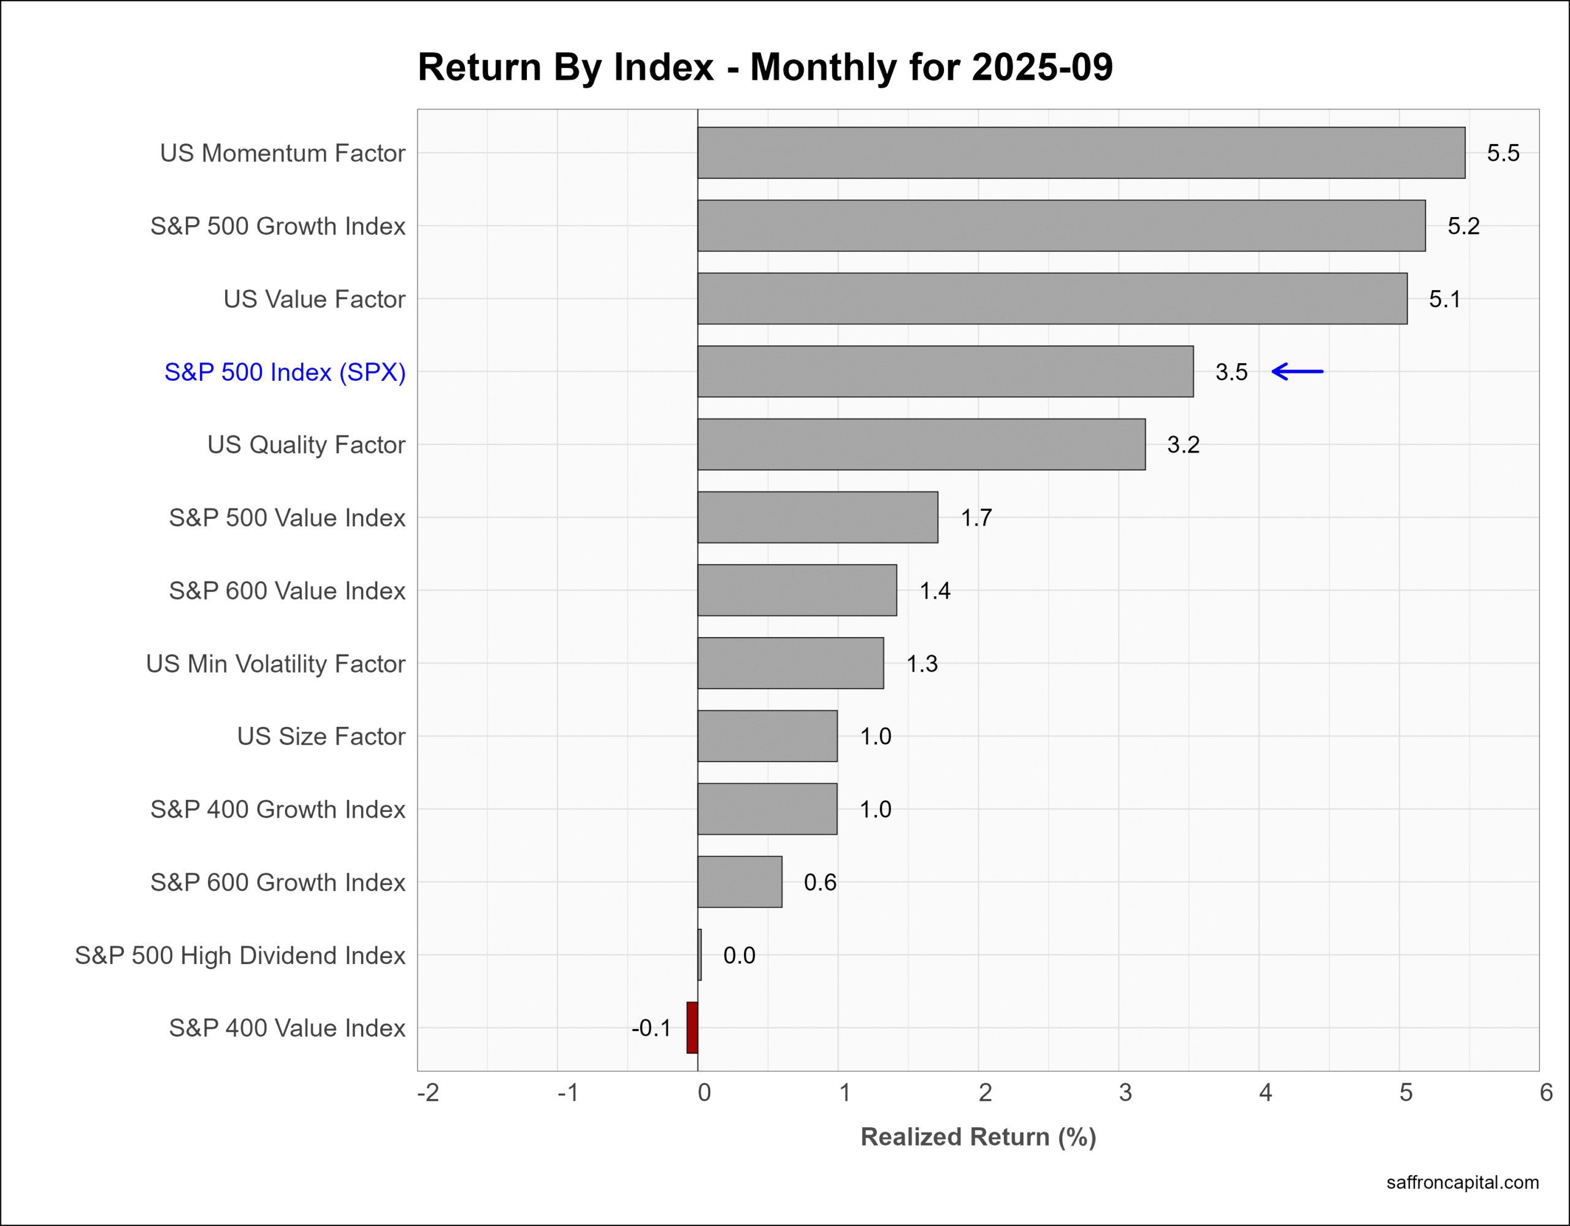Click the S&P 500 Growth Index bar
This screenshot has height=1226, width=1570.
pyautogui.click(x=1061, y=226)
